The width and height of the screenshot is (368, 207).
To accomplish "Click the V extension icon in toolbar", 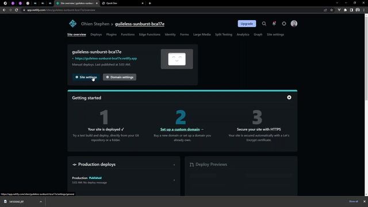I will pyautogui.click(x=339, y=10).
